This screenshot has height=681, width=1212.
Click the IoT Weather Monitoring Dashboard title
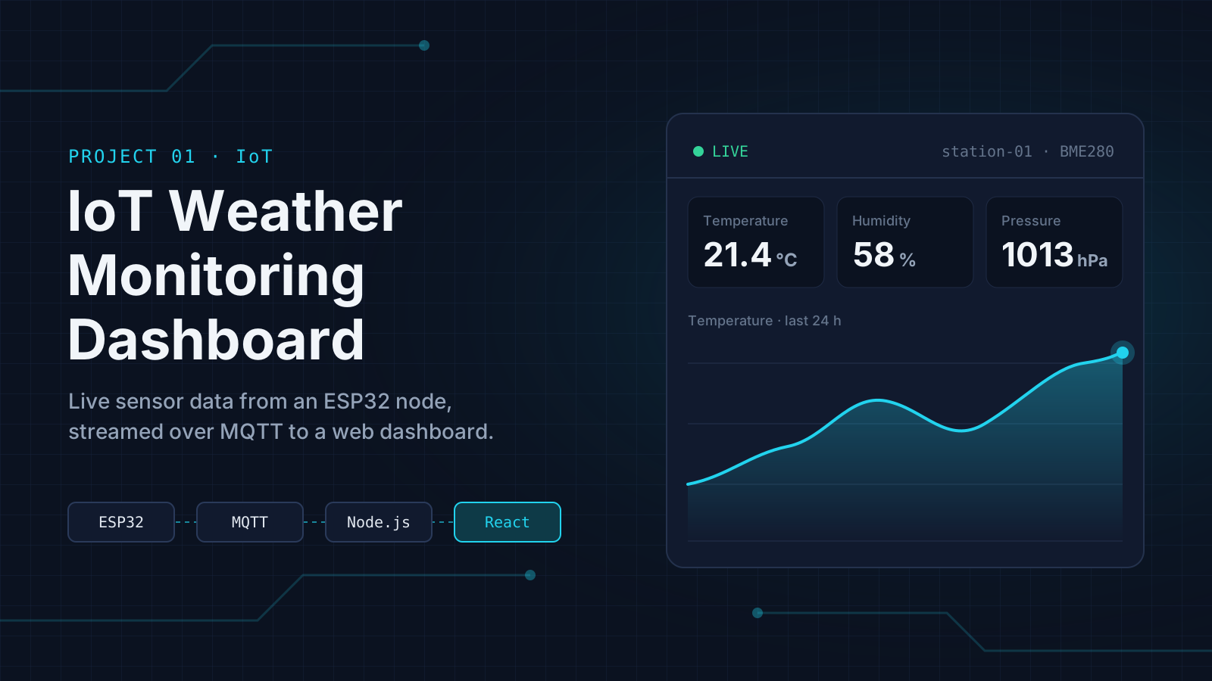click(236, 275)
